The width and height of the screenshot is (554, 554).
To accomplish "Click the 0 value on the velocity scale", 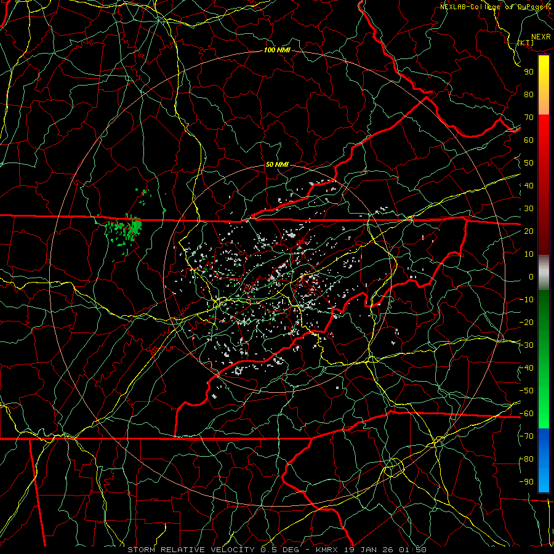I will point(531,277).
